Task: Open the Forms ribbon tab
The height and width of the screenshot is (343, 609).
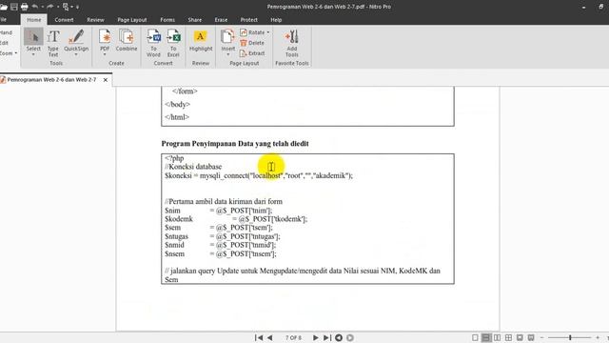Action: (x=167, y=19)
